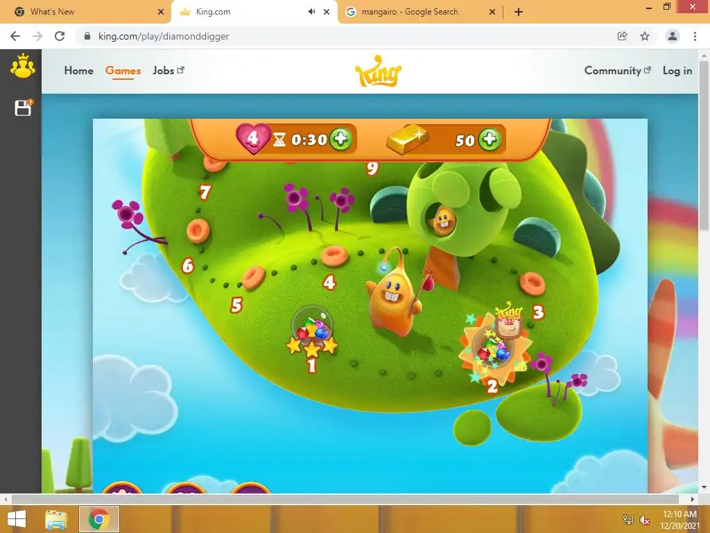This screenshot has height=533, width=710.
Task: Go to Home in site navigation
Action: pyautogui.click(x=79, y=71)
